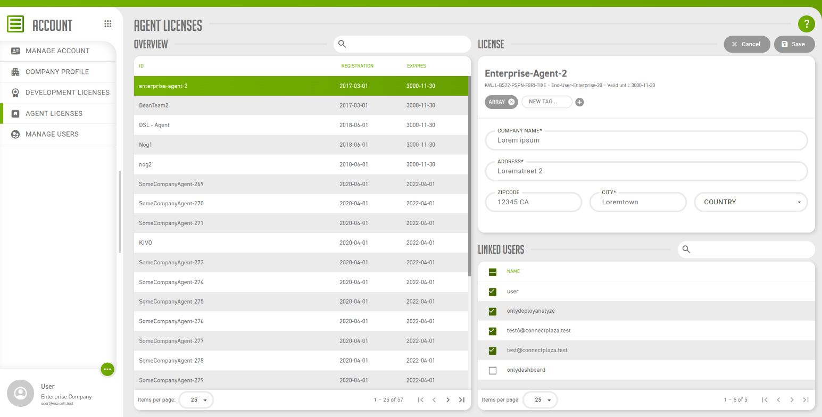Toggle the select-all checkbox in Linked Users header
The image size is (822, 417).
tap(493, 272)
